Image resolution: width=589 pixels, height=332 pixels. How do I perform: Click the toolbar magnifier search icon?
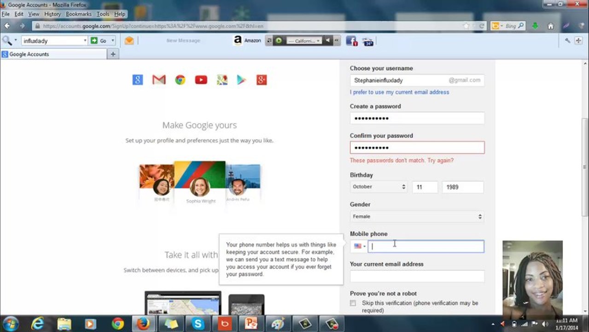pyautogui.click(x=7, y=41)
